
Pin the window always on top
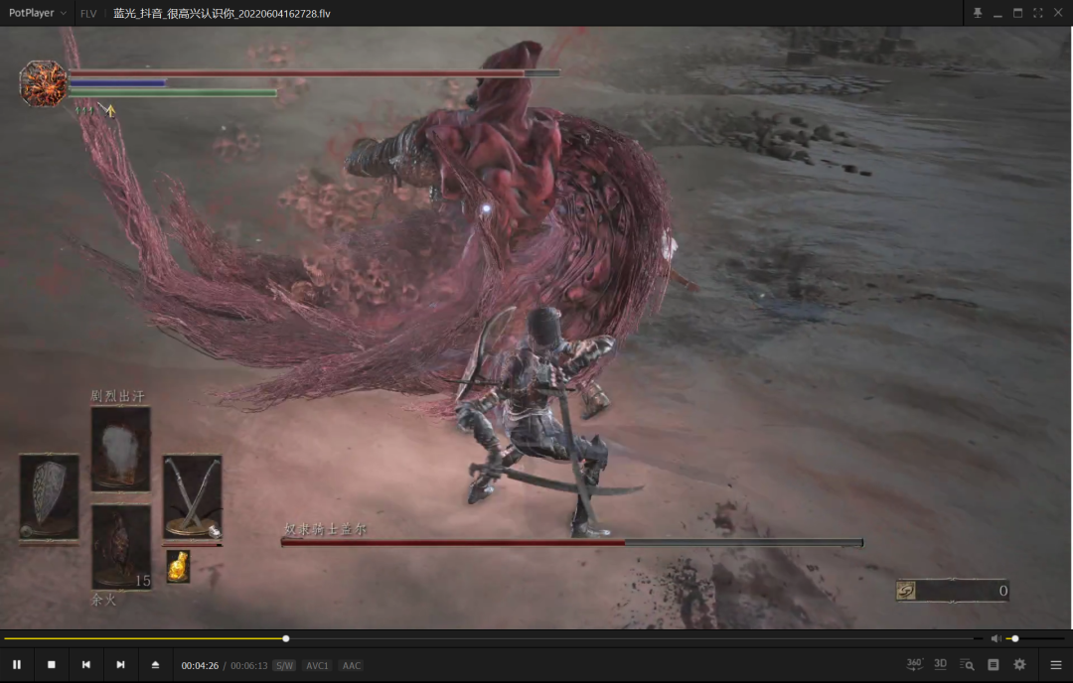tap(978, 13)
